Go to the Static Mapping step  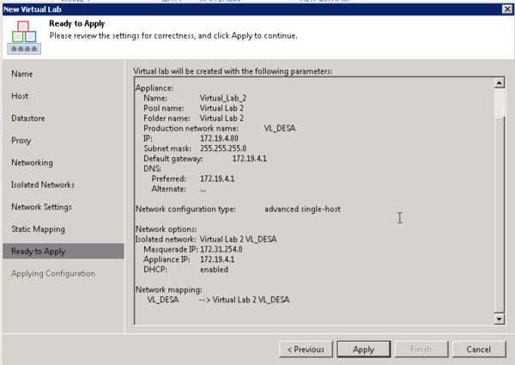click(38, 229)
